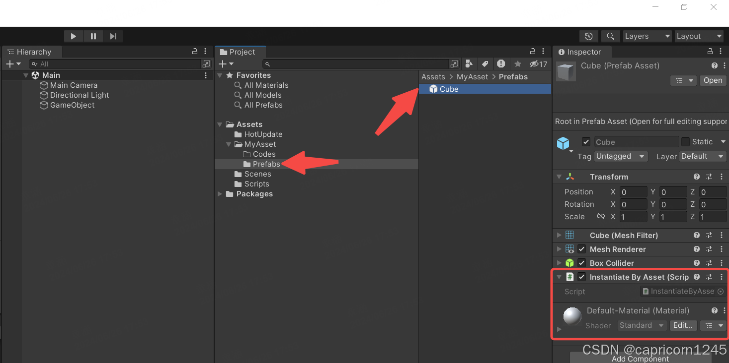Uncheck the Box Collider component checkbox
This screenshot has width=729, height=363.
pyautogui.click(x=581, y=263)
